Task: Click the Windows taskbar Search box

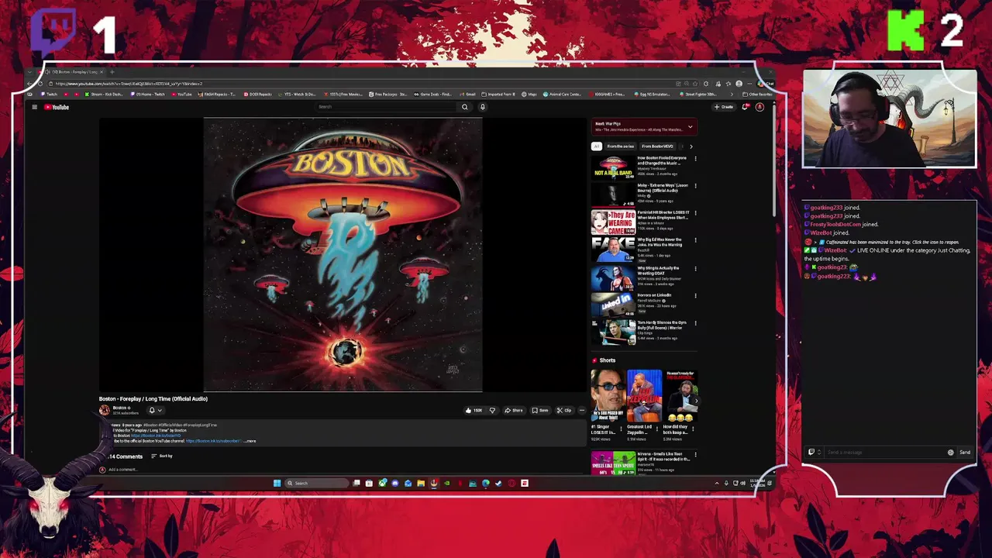Action: tap(315, 483)
